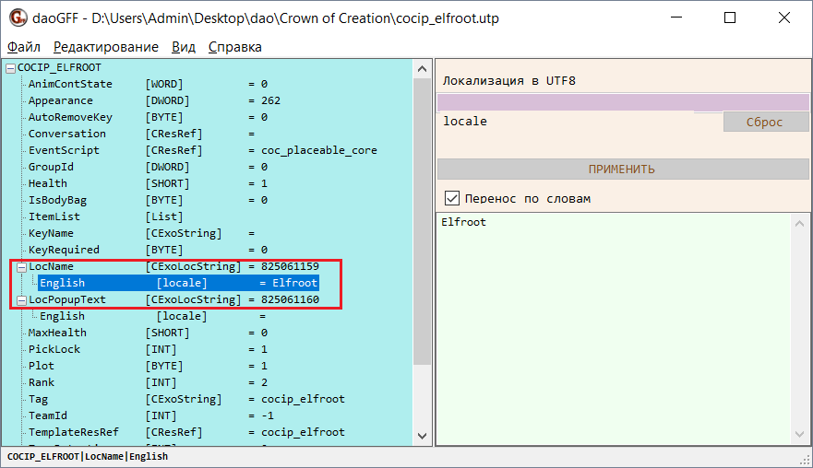The width and height of the screenshot is (813, 468).
Task: Click the window resize grip in status bar
Action: (x=805, y=459)
